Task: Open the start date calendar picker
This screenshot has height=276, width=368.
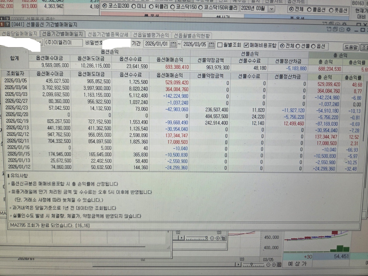Action: click(173, 44)
